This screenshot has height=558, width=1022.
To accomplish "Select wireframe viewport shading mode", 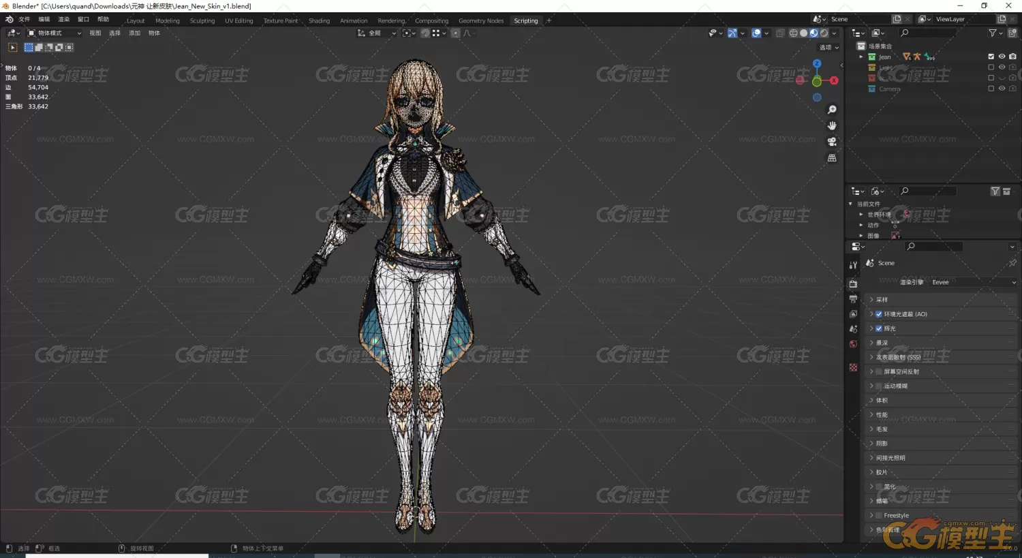I will click(793, 33).
